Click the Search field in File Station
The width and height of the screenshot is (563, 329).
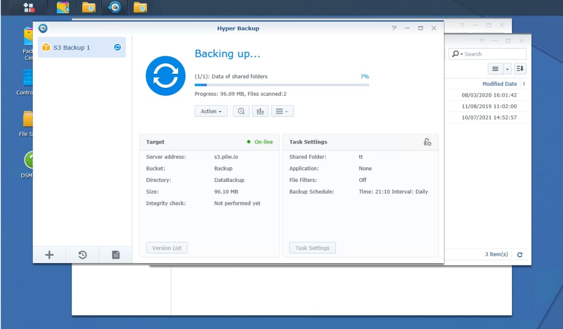487,54
